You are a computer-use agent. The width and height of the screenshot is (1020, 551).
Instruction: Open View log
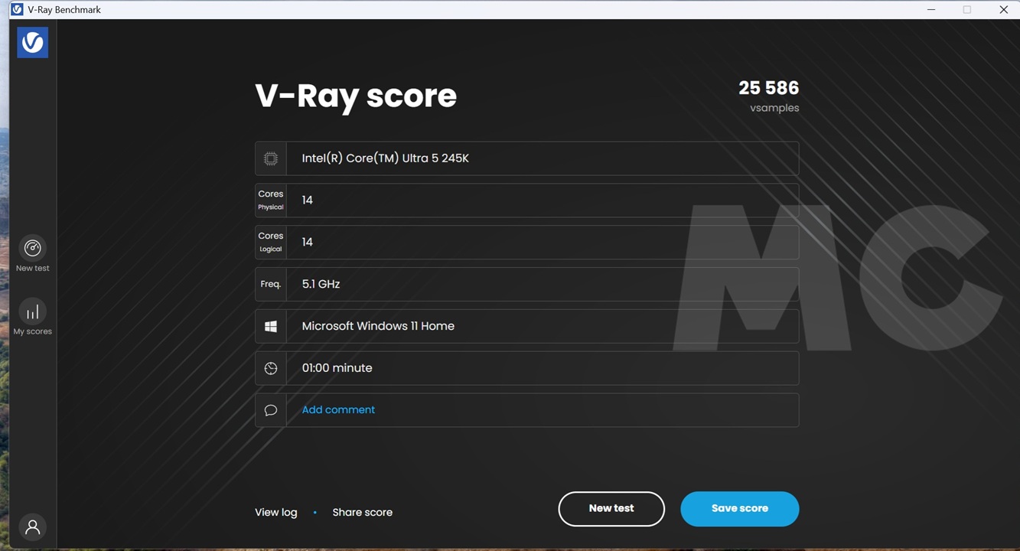[x=275, y=512]
